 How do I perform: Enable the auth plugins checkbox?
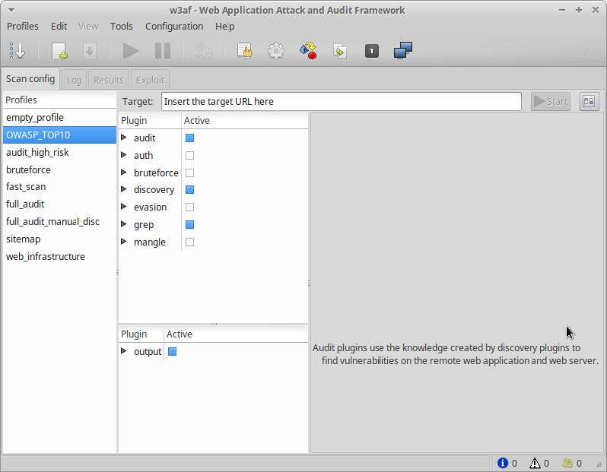click(189, 155)
